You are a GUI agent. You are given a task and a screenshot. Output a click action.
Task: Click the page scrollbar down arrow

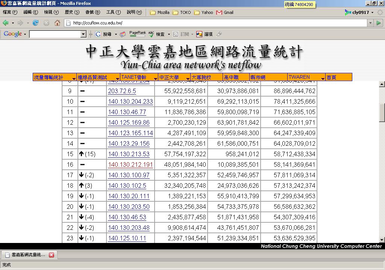tap(382, 240)
